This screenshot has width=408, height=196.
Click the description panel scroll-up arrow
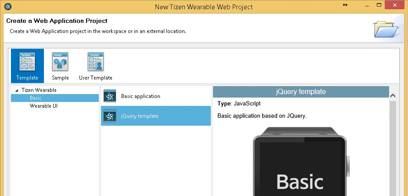point(393,96)
